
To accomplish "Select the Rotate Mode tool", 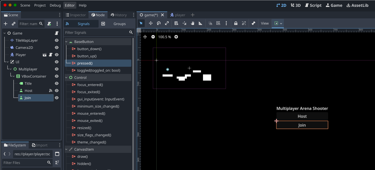I will 159,23.
